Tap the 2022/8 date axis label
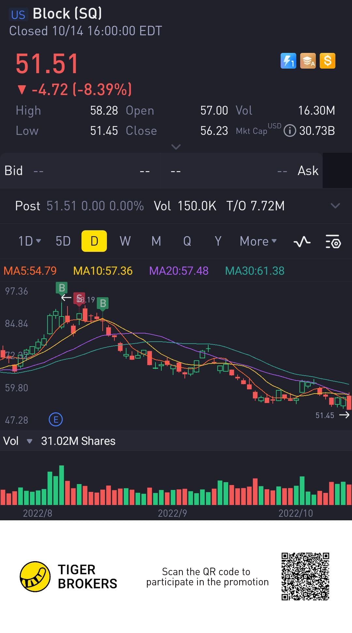The height and width of the screenshot is (633, 352). (37, 513)
